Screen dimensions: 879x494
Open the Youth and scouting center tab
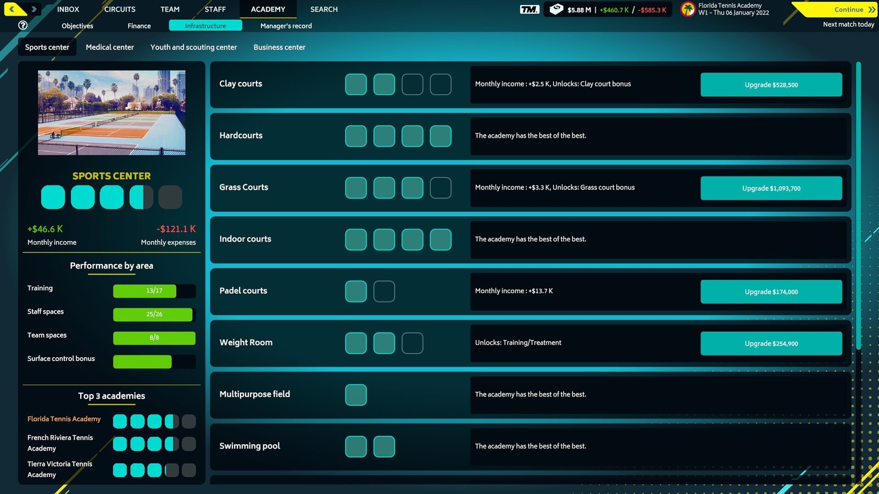(193, 47)
